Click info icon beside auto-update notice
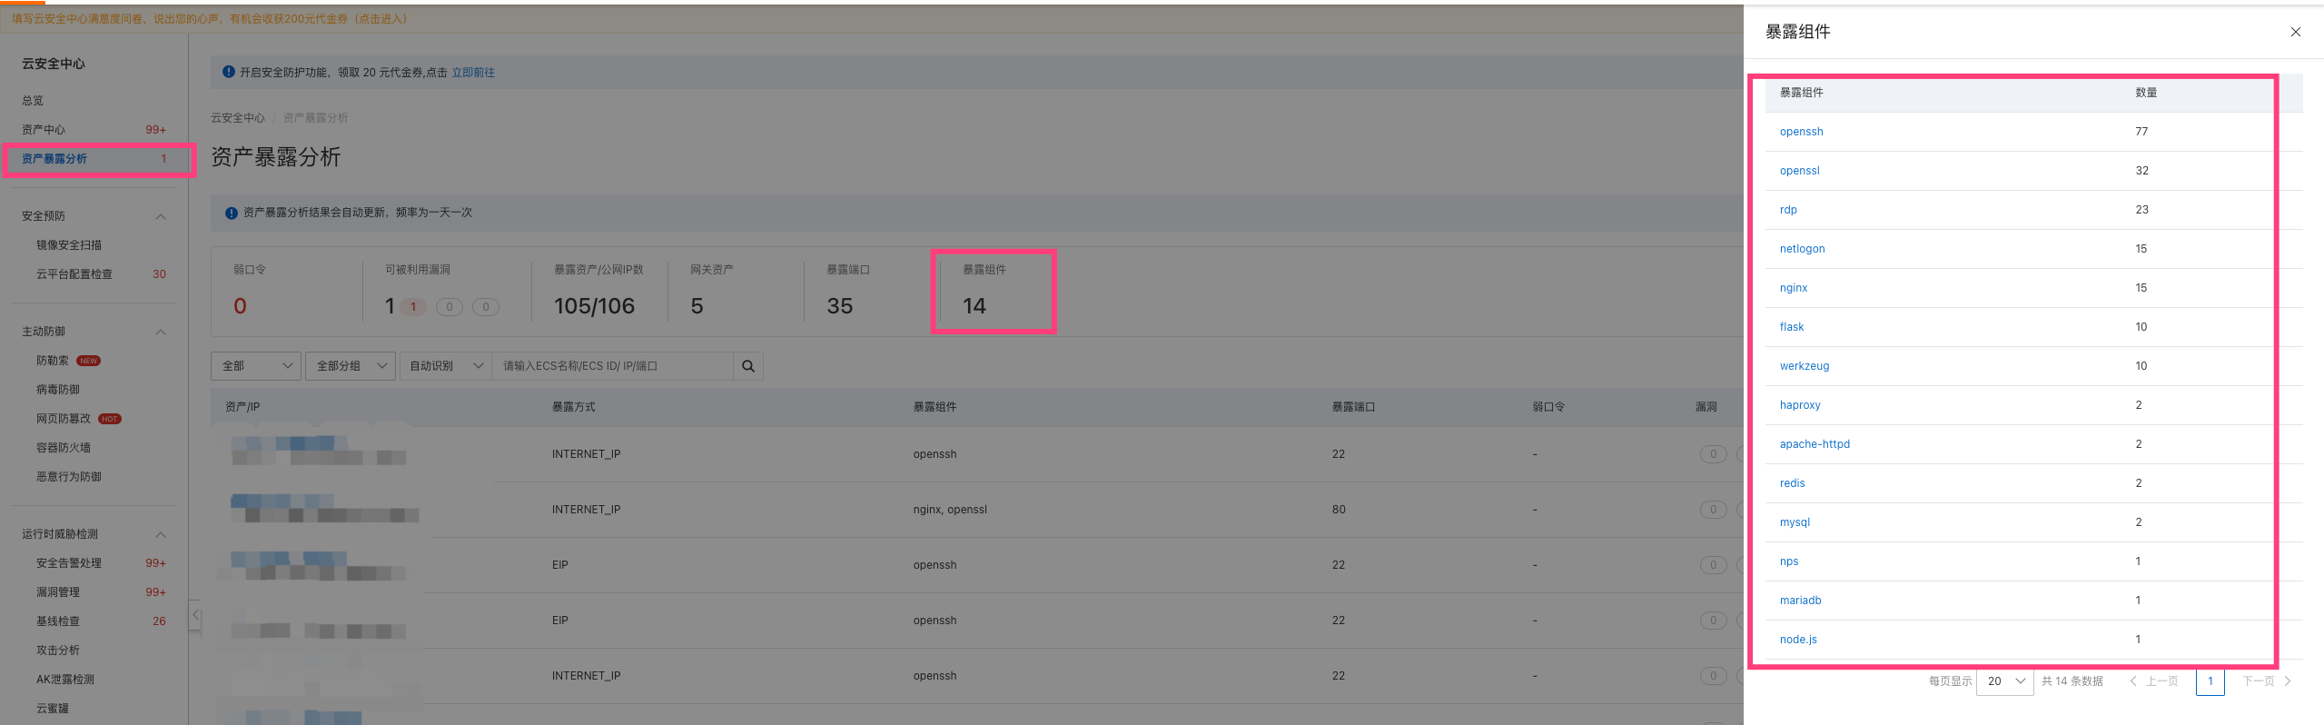Viewport: 2324px width, 725px height. click(x=231, y=213)
